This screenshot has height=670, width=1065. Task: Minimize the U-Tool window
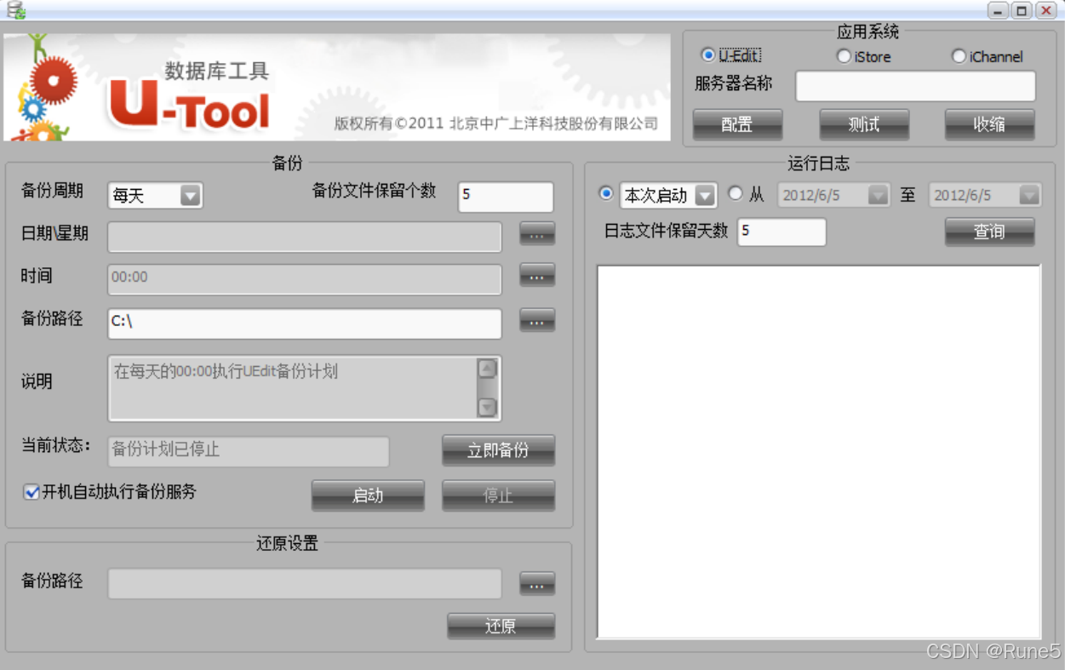[x=998, y=10]
